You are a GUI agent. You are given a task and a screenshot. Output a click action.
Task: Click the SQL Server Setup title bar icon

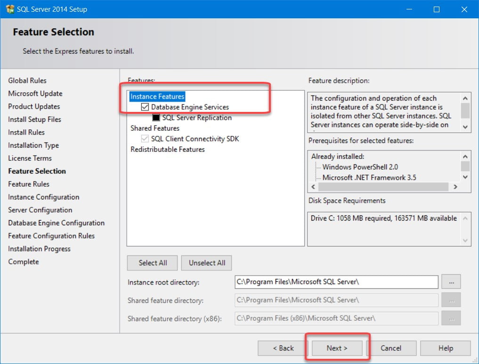tap(10, 9)
